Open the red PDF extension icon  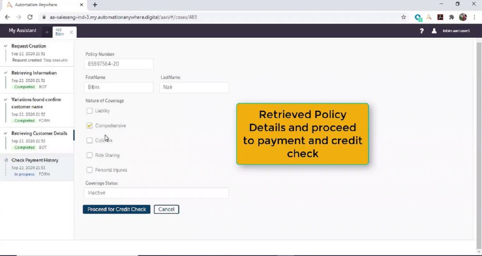(x=440, y=17)
